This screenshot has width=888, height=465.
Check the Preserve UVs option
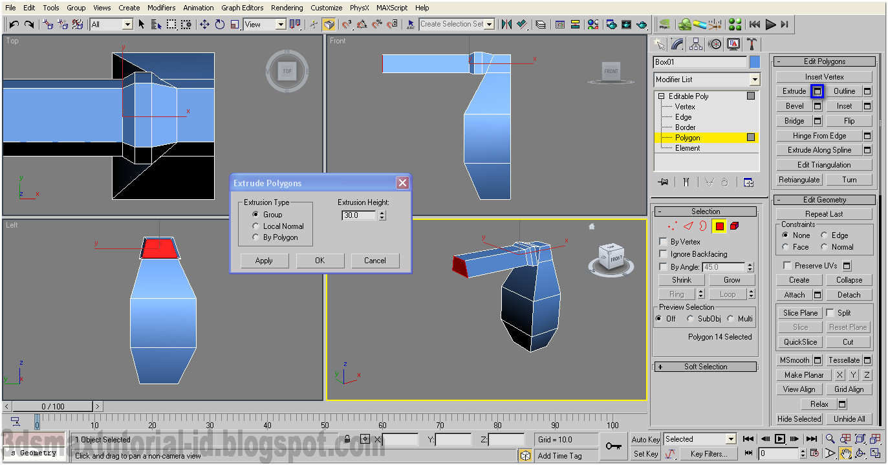pos(787,265)
